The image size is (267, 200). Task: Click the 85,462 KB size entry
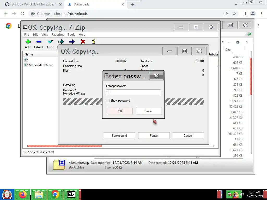click(236, 106)
